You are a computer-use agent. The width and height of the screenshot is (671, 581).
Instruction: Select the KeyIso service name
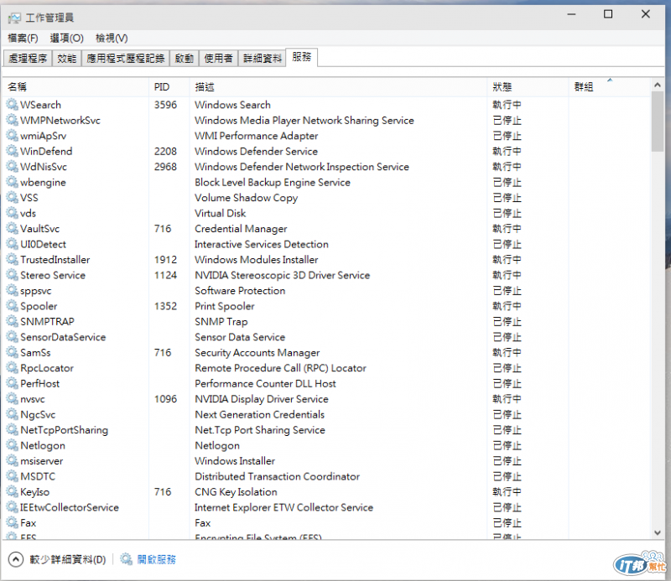34,491
